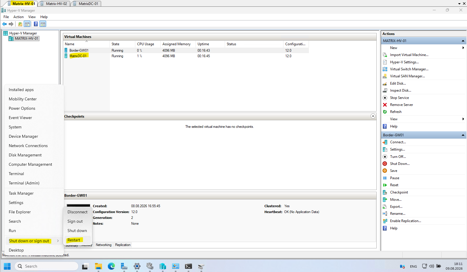Choose Sign out from the submenu
The image size is (467, 272).
click(77, 221)
